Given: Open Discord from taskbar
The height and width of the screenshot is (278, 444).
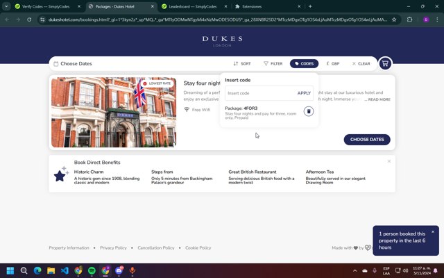Looking at the screenshot, I should pyautogui.click(x=119, y=270).
